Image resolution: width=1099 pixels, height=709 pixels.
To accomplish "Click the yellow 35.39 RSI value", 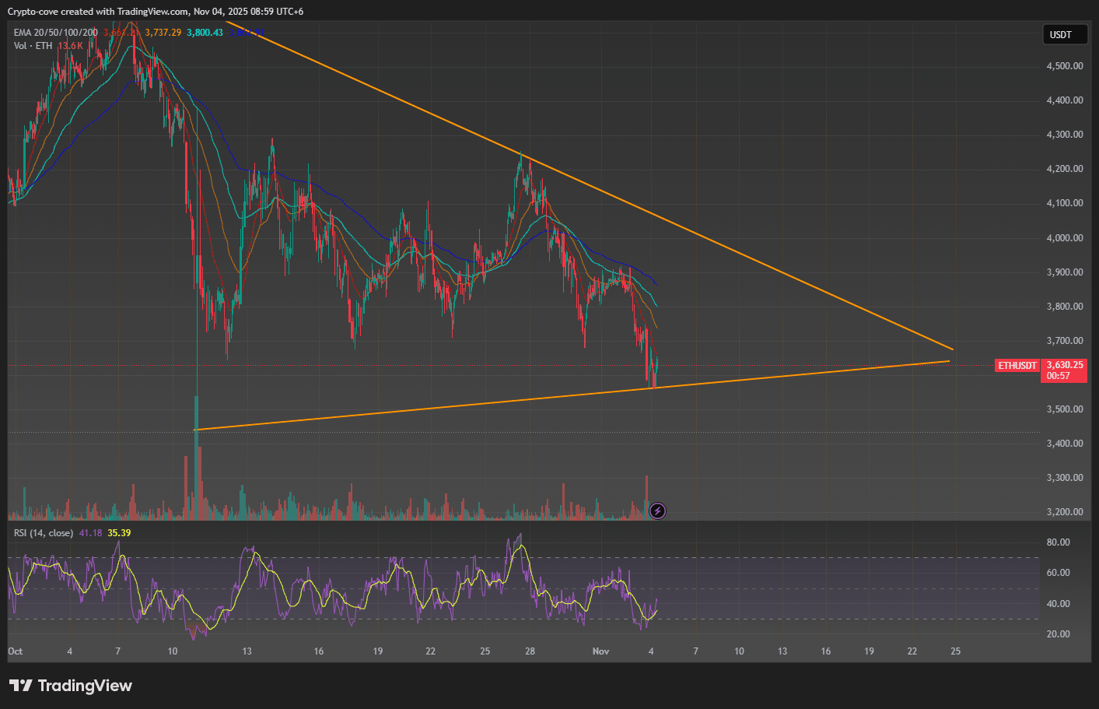I will [119, 533].
